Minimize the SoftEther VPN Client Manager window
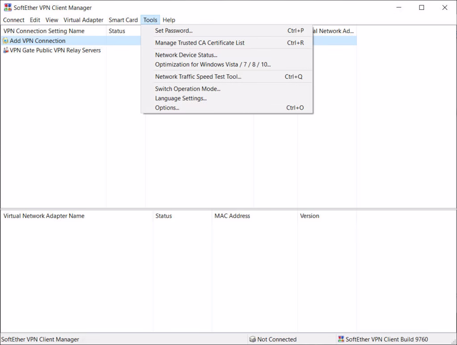 [399, 8]
